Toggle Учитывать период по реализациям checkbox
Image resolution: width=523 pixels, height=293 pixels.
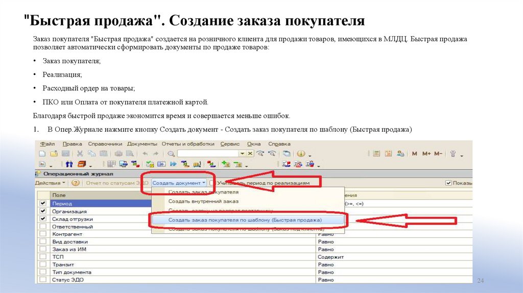pyautogui.click(x=212, y=183)
